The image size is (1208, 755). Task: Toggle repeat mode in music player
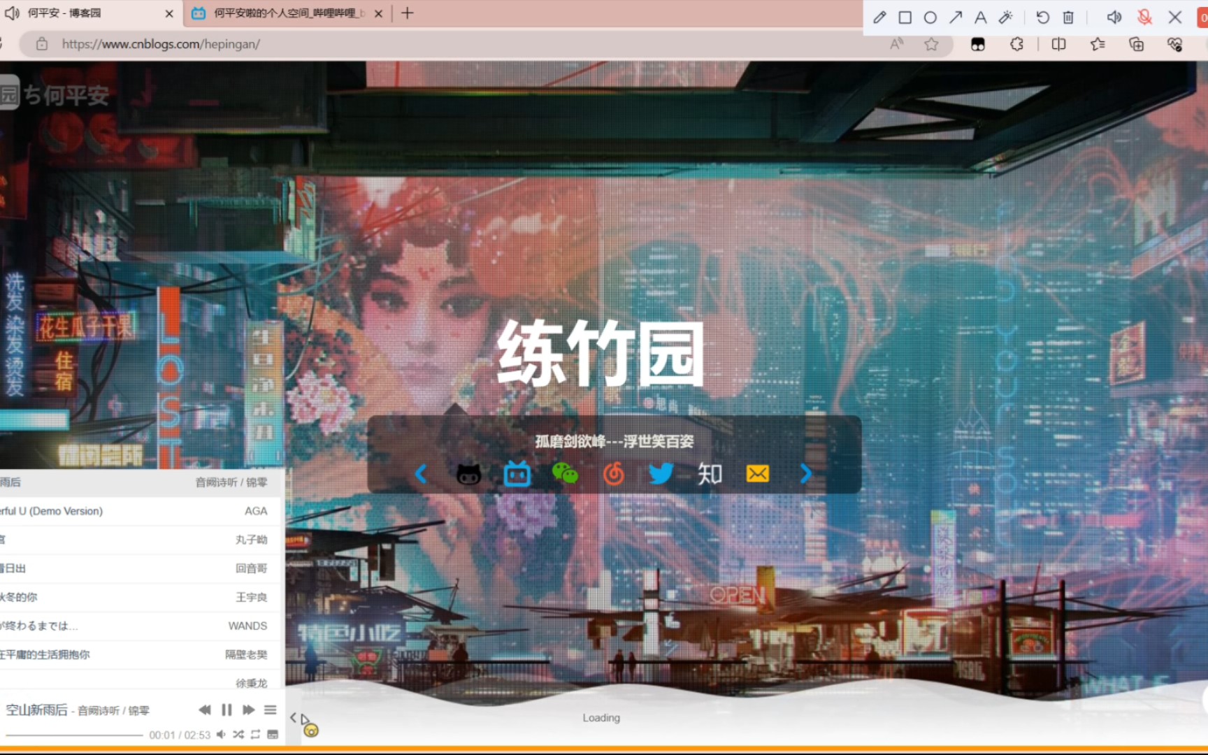coord(255,735)
